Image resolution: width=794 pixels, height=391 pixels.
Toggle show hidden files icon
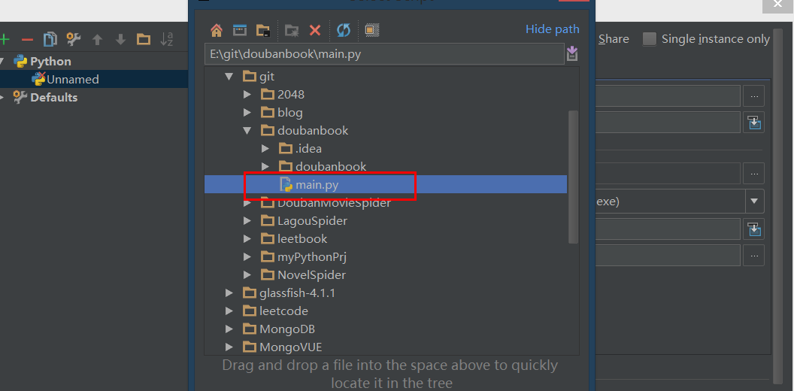coord(372,30)
